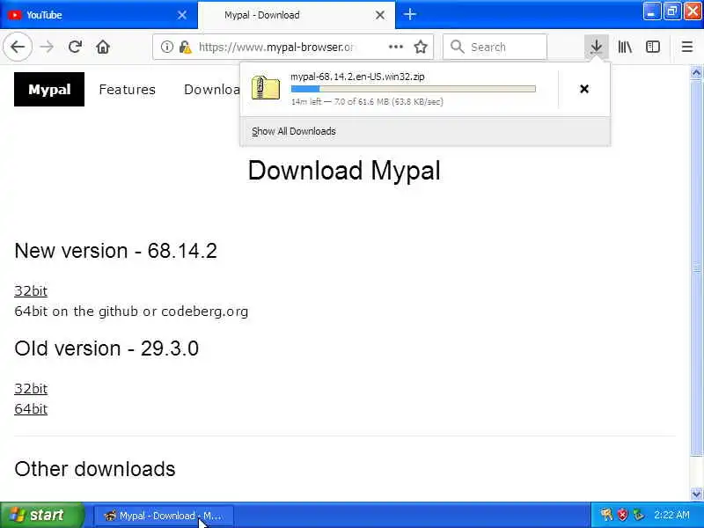Viewport: 704px width, 528px height.
Task: Open the browser home page
Action: point(103,47)
